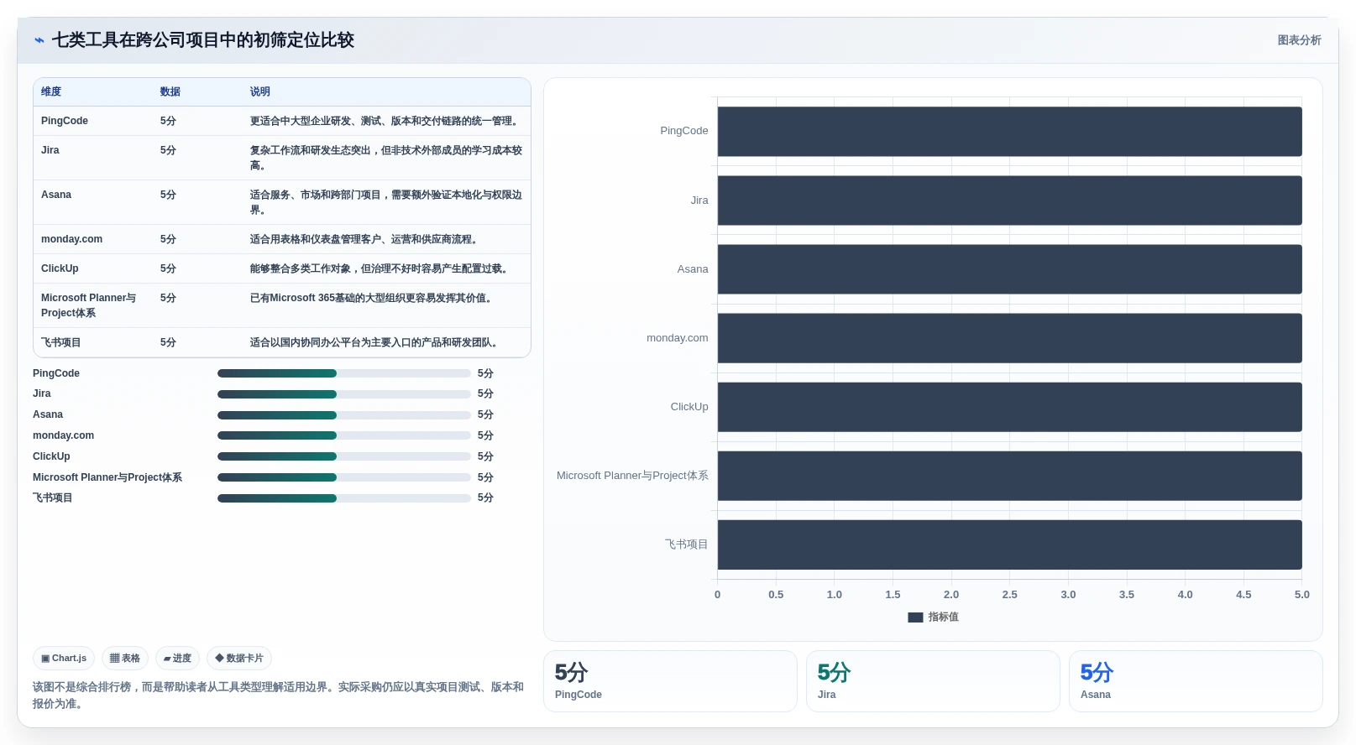The width and height of the screenshot is (1356, 745).
Task: Click the 飞书项目 description about 国内协同办公平台
Action: [x=375, y=342]
